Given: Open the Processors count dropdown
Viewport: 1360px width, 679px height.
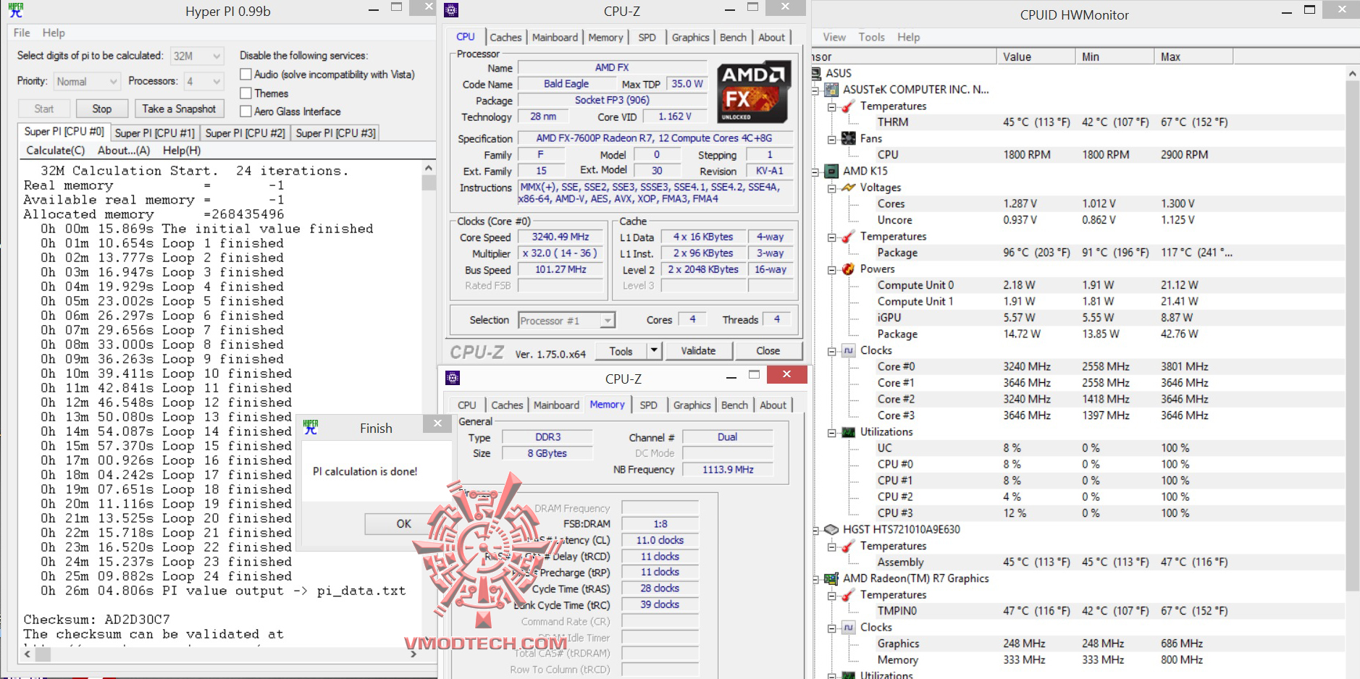Looking at the screenshot, I should coord(203,82).
